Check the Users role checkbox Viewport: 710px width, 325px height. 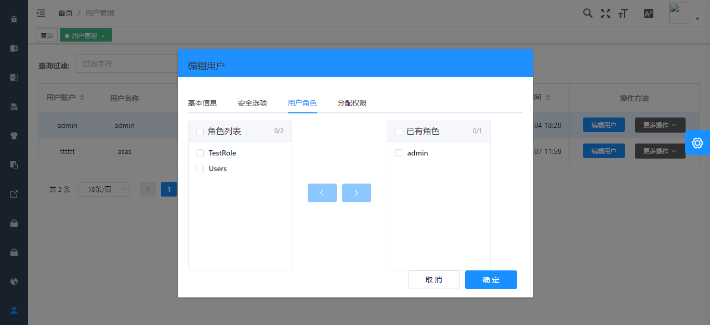tap(200, 168)
